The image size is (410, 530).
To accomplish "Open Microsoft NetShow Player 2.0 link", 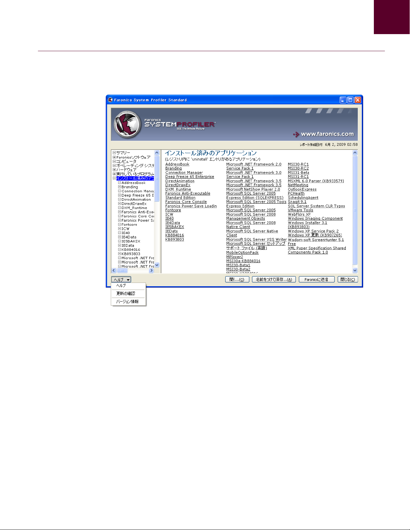I will click(253, 189).
